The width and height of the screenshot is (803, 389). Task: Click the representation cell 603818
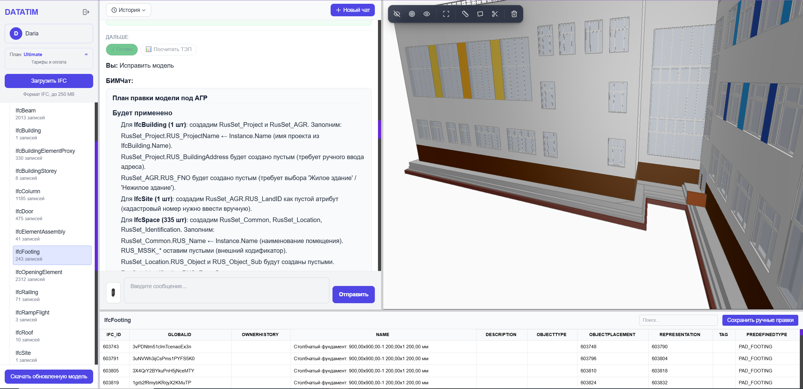[x=681, y=371]
